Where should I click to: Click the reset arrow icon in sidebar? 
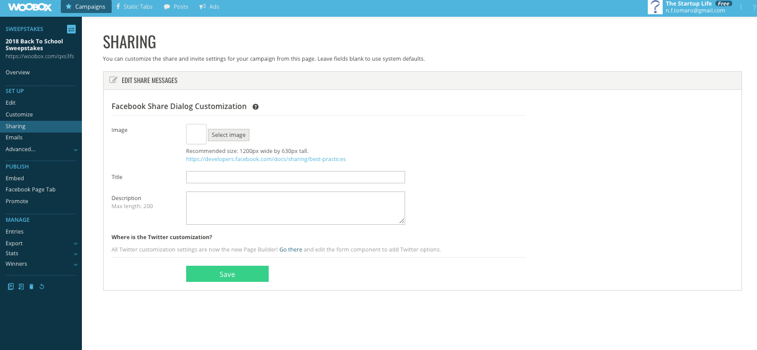(42, 286)
